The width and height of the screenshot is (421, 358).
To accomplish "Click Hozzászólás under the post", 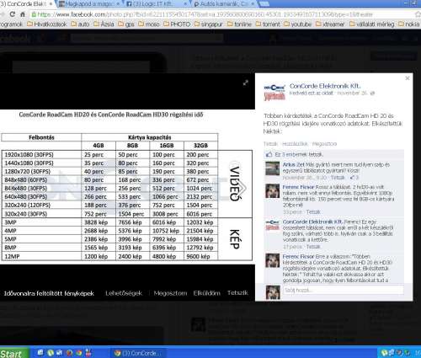I will (x=295, y=144).
